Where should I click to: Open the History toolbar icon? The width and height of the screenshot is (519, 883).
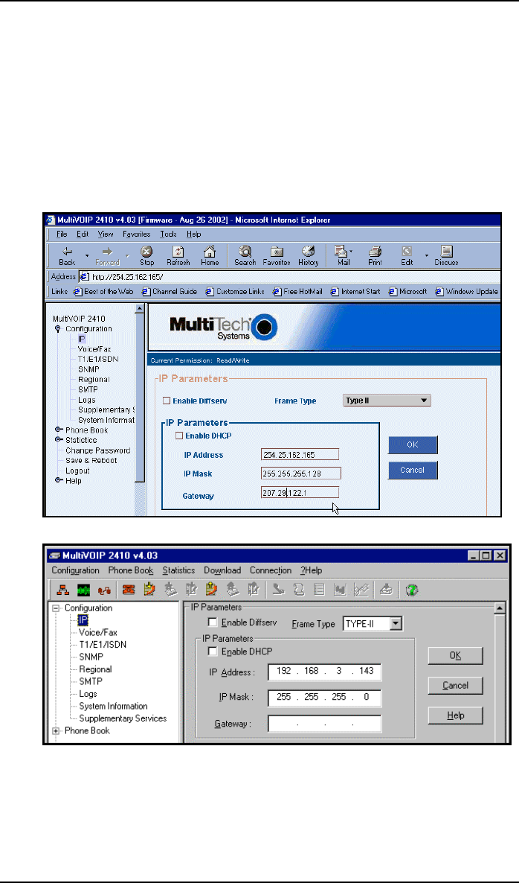(308, 255)
